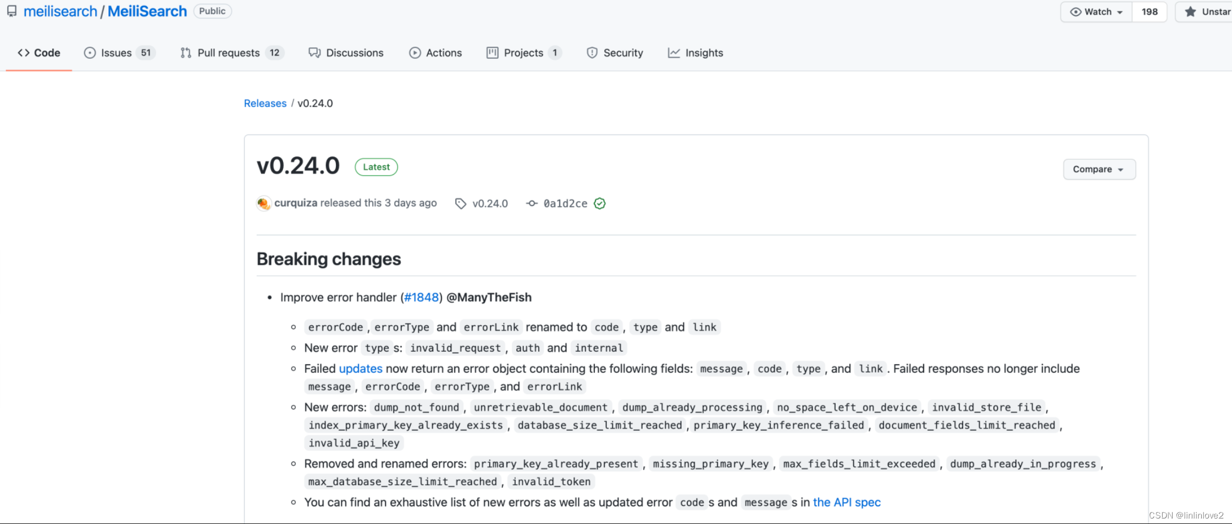
Task: Switch to the Issues tab
Action: pos(120,53)
